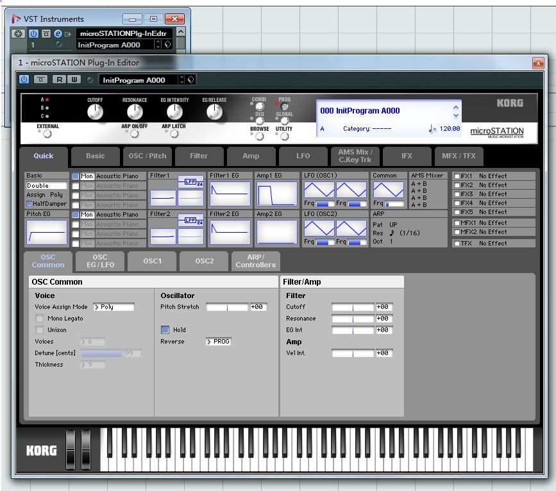556x491 pixels.
Task: Click the Detune cents slider
Action: 101,353
